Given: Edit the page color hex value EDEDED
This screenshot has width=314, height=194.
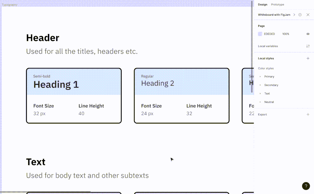Looking at the screenshot, I should [x=269, y=34].
